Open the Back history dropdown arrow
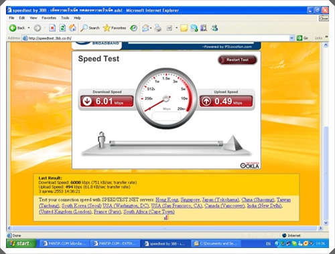 (x=29, y=28)
